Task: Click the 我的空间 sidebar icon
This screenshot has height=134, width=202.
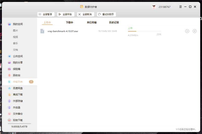Action: tap(9, 24)
